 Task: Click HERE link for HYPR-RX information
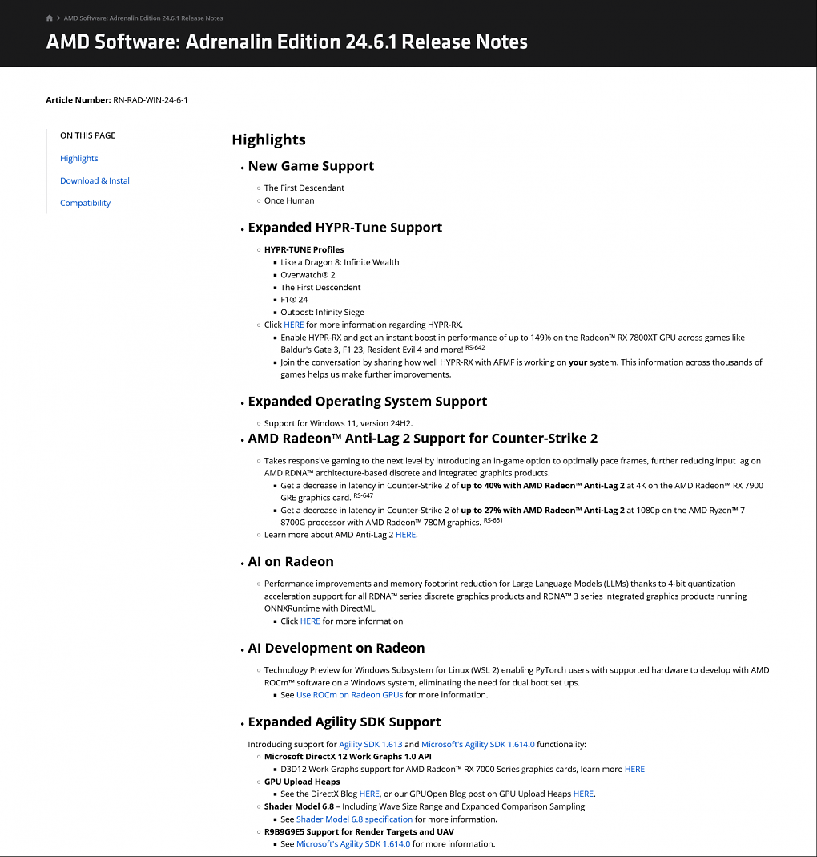(x=294, y=325)
